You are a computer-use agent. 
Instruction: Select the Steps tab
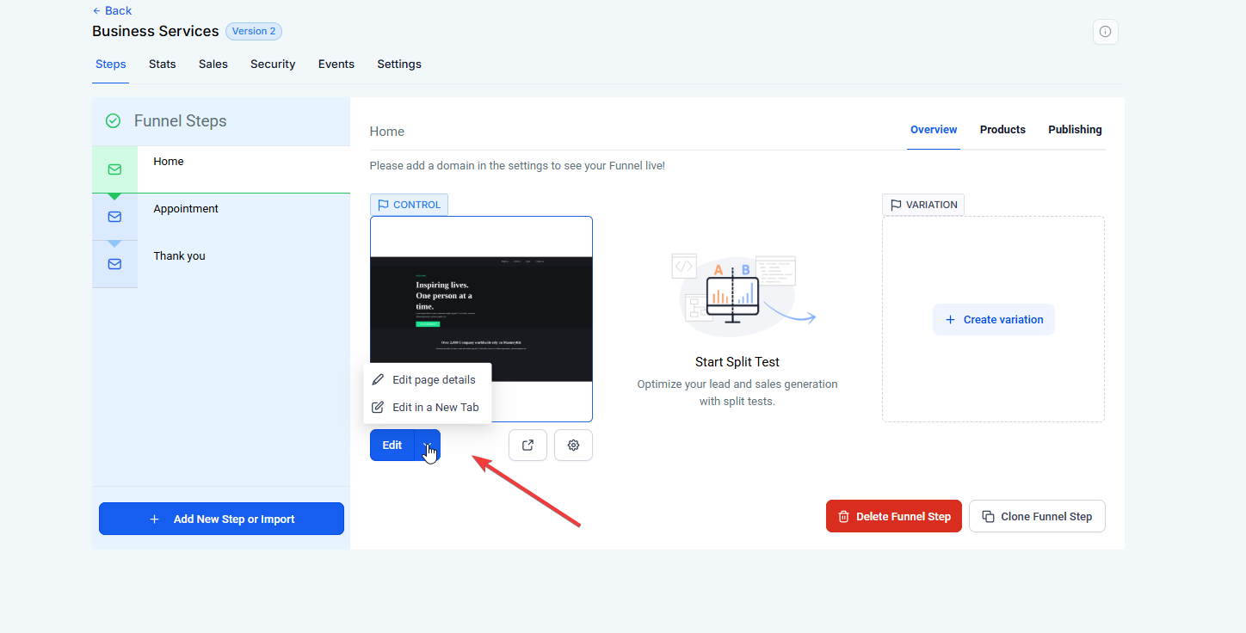pyautogui.click(x=110, y=65)
